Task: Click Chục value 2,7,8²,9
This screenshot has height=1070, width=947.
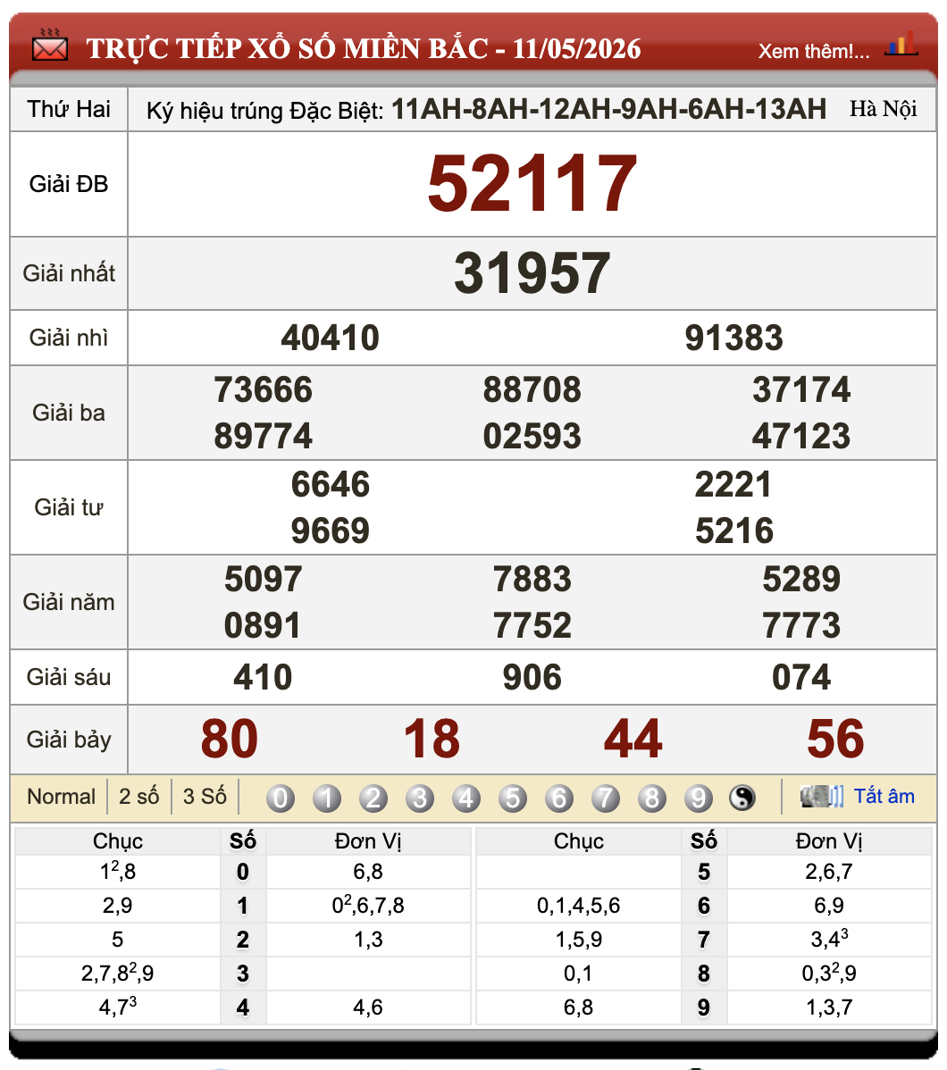Action: tap(117, 973)
